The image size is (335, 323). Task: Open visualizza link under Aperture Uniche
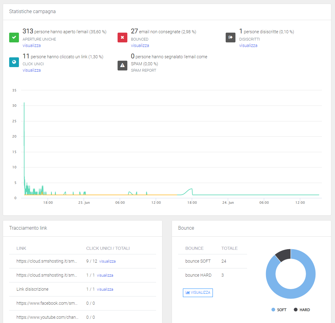pyautogui.click(x=31, y=45)
